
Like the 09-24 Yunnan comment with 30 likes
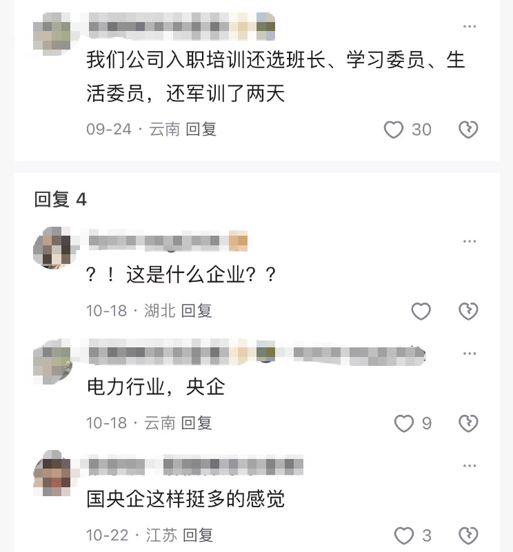393,130
